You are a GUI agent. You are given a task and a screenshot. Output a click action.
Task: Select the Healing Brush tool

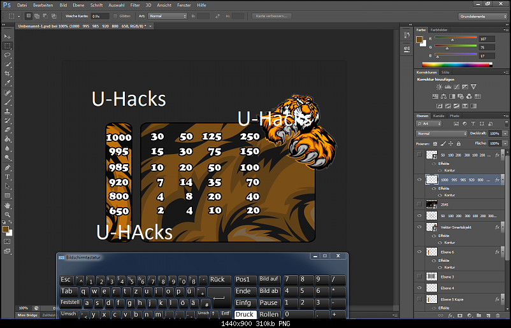tap(8, 93)
